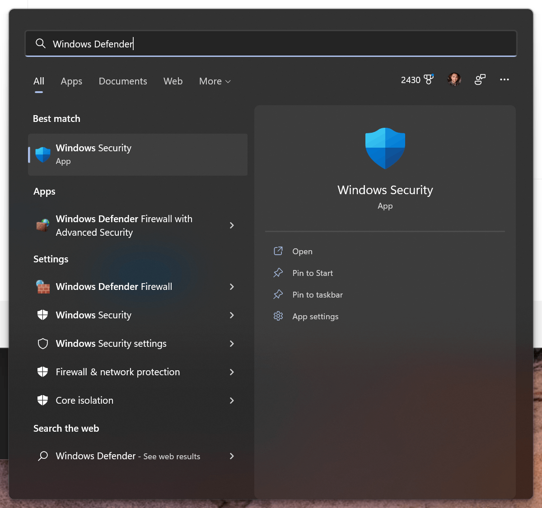Switch to the Web filter tab
542x508 pixels.
pos(173,81)
